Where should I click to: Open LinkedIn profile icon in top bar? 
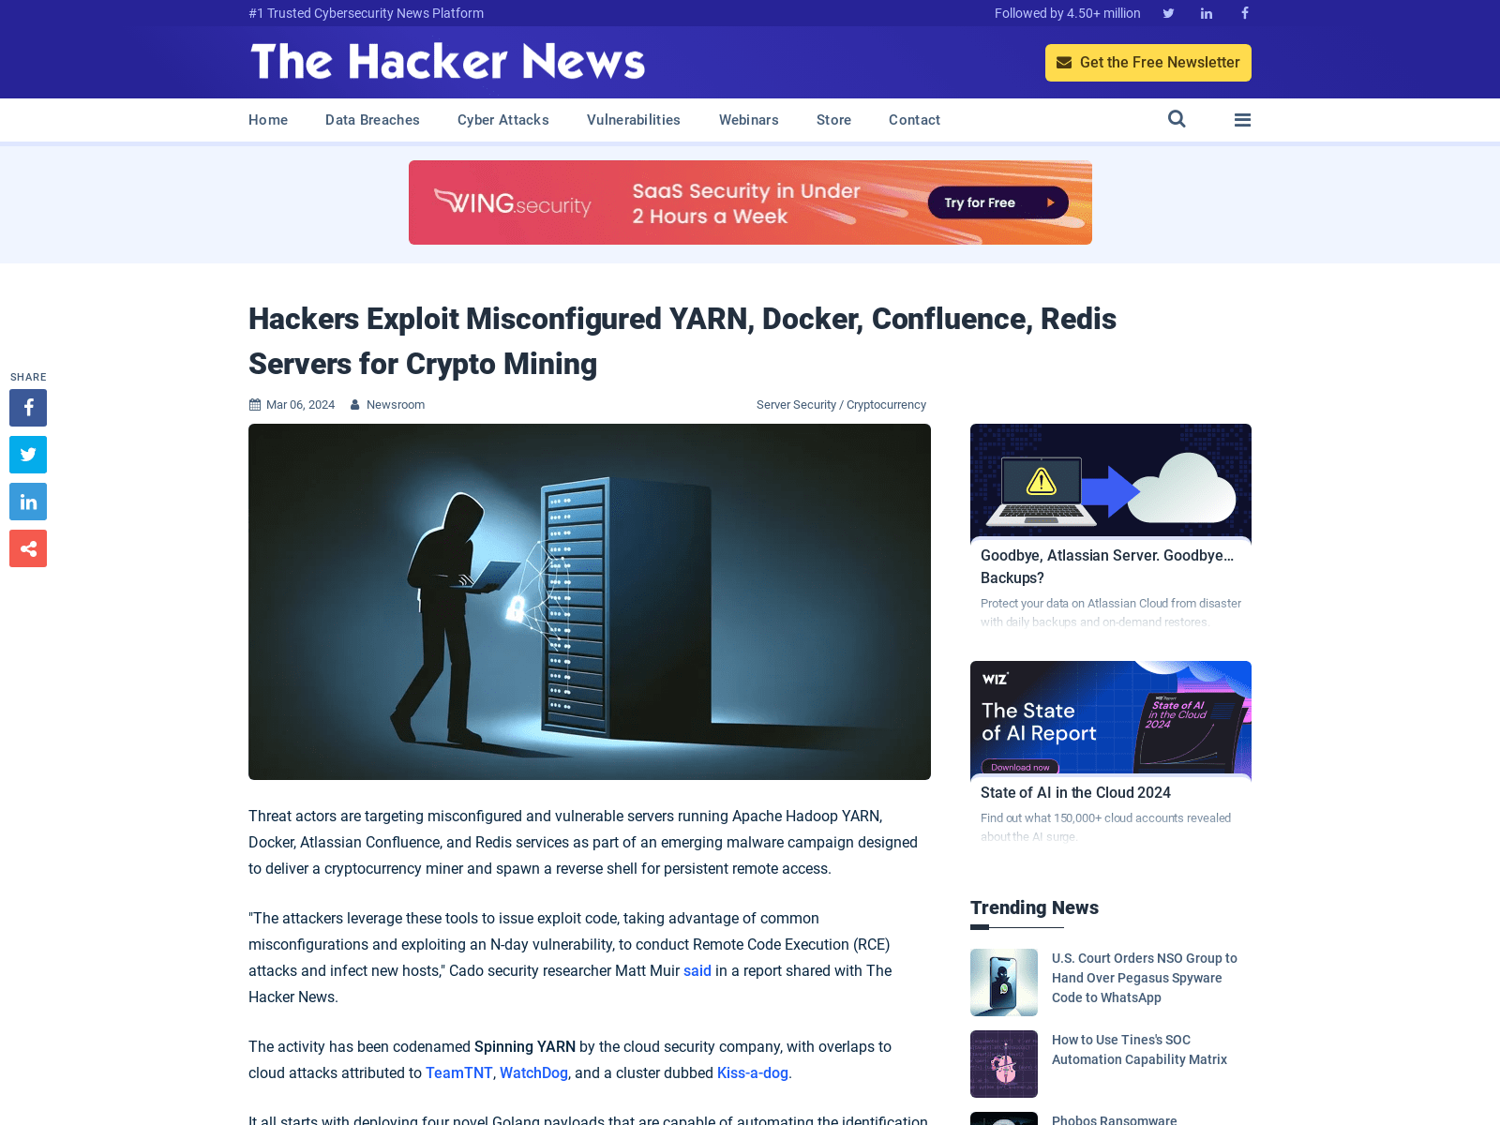tap(1207, 13)
